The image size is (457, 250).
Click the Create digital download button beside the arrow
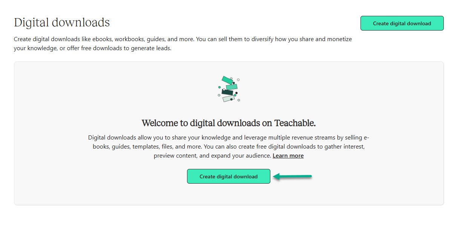click(228, 176)
